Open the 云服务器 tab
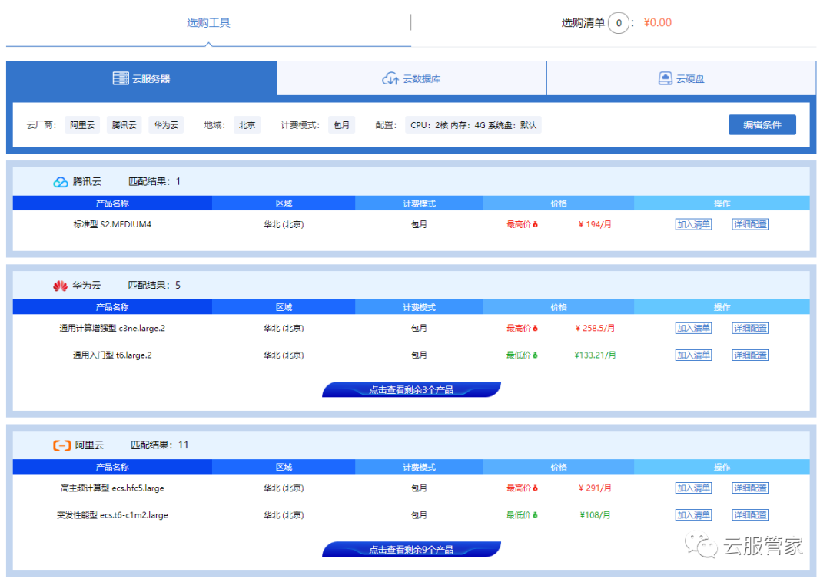 pyautogui.click(x=141, y=78)
